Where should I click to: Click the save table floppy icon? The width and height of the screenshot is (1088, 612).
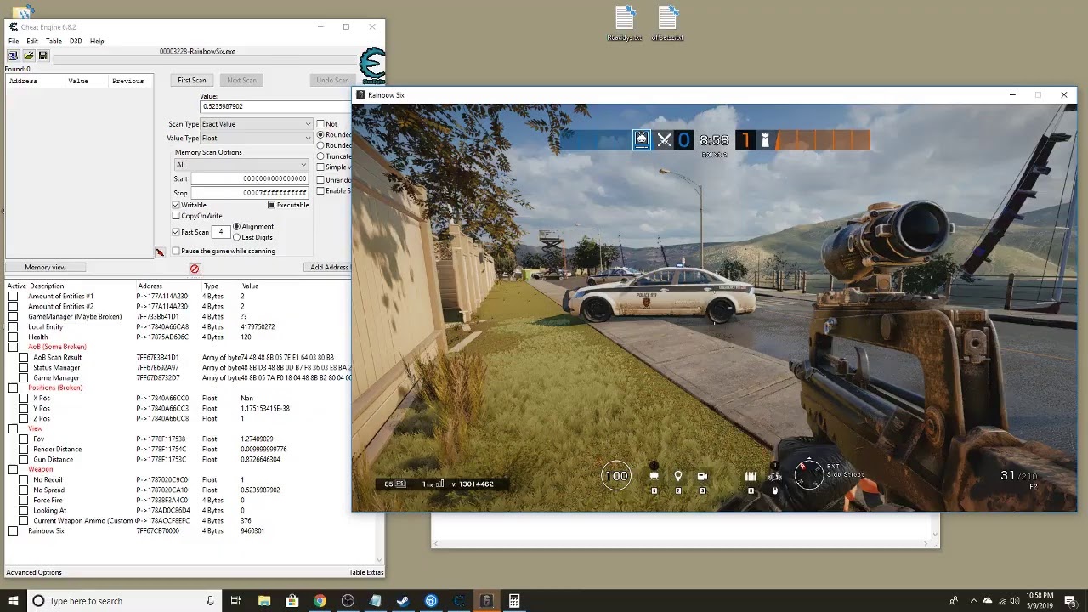pyautogui.click(x=42, y=56)
